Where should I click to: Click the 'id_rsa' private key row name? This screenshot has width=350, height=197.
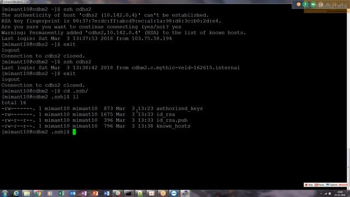165,114
